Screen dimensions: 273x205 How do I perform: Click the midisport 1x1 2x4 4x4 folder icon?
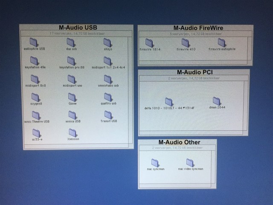(107, 61)
